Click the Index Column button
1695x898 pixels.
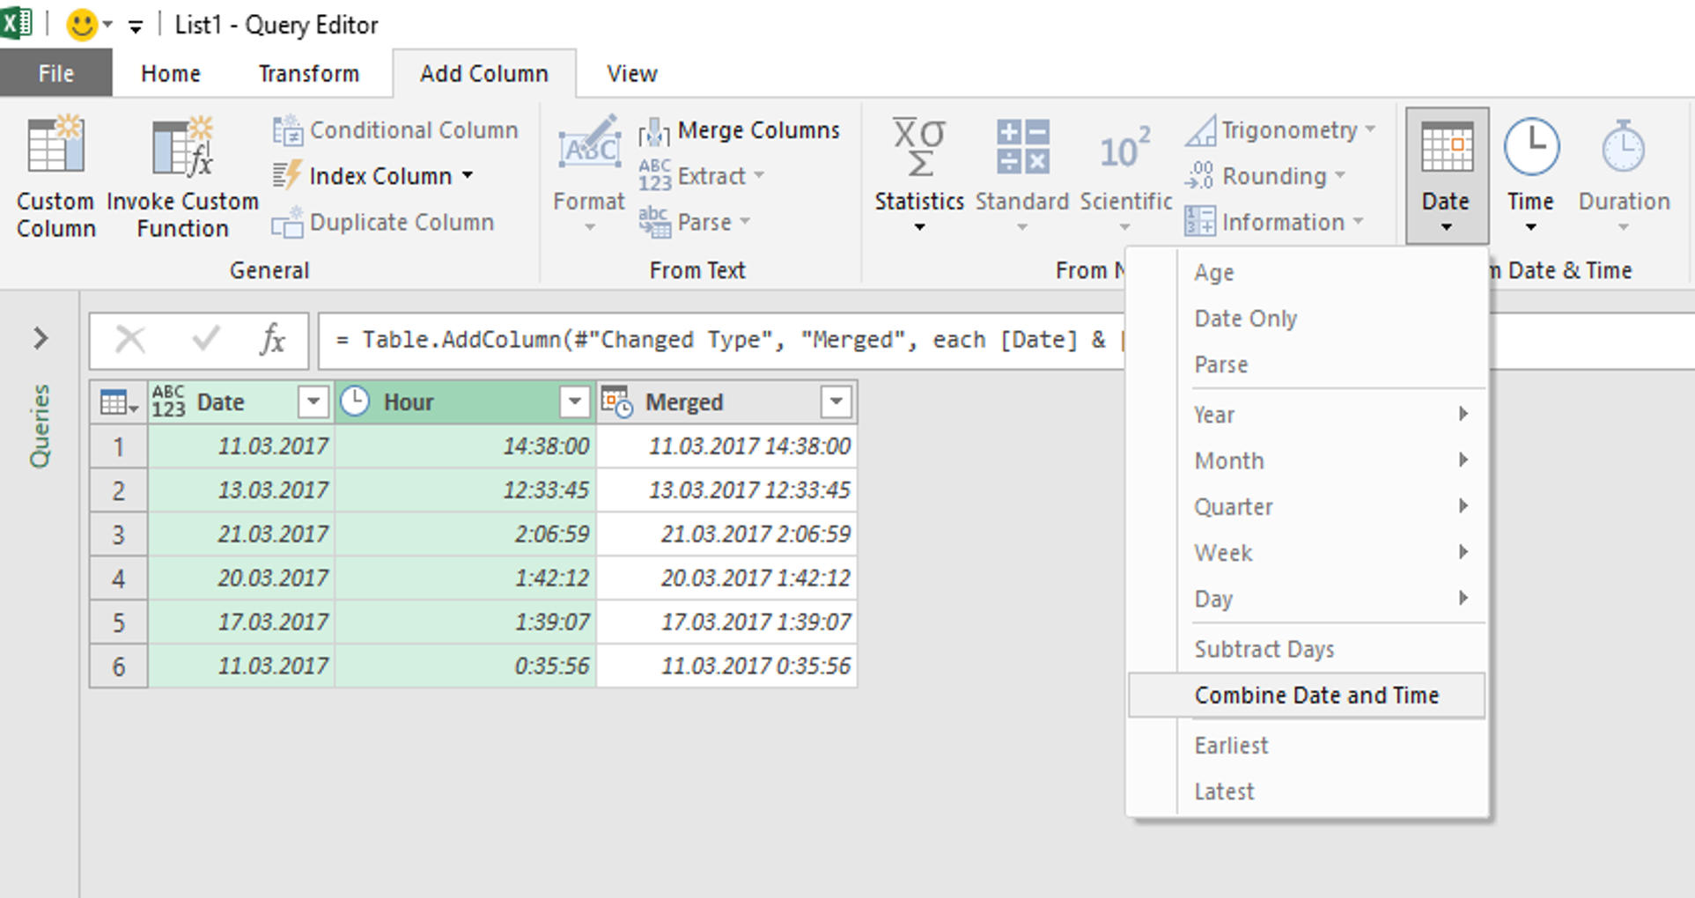pos(374,176)
